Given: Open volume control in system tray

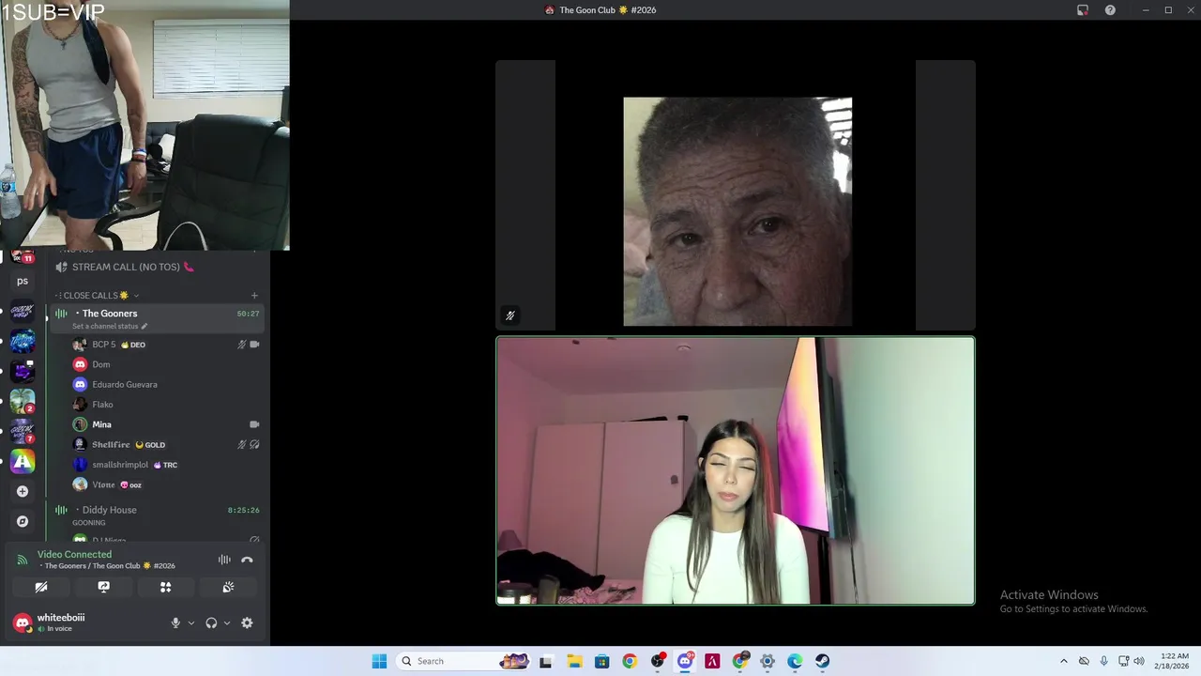Looking at the screenshot, I should click(1139, 661).
